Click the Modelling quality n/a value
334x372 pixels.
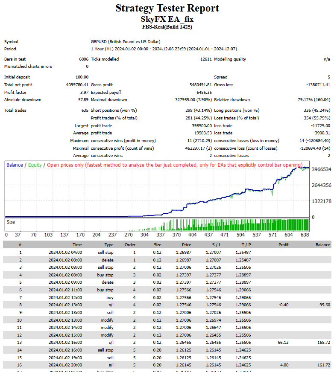[x=327, y=59]
